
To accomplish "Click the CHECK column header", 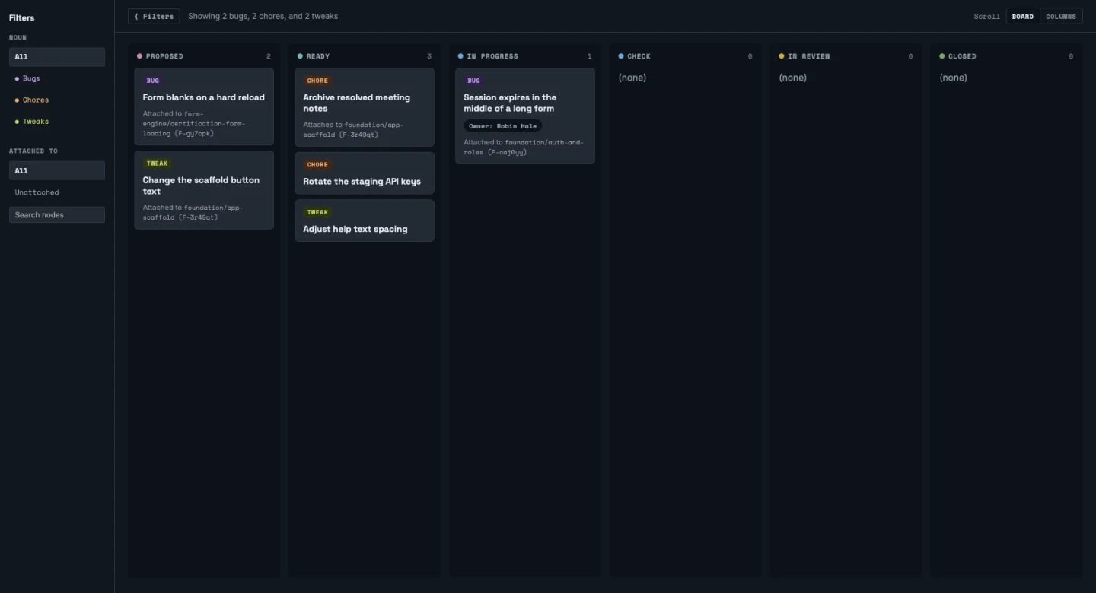I will (686, 56).
